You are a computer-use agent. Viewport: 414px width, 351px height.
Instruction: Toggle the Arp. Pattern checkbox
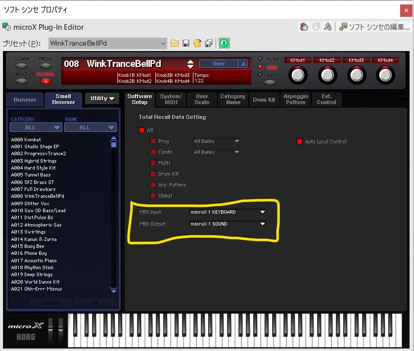(153, 184)
